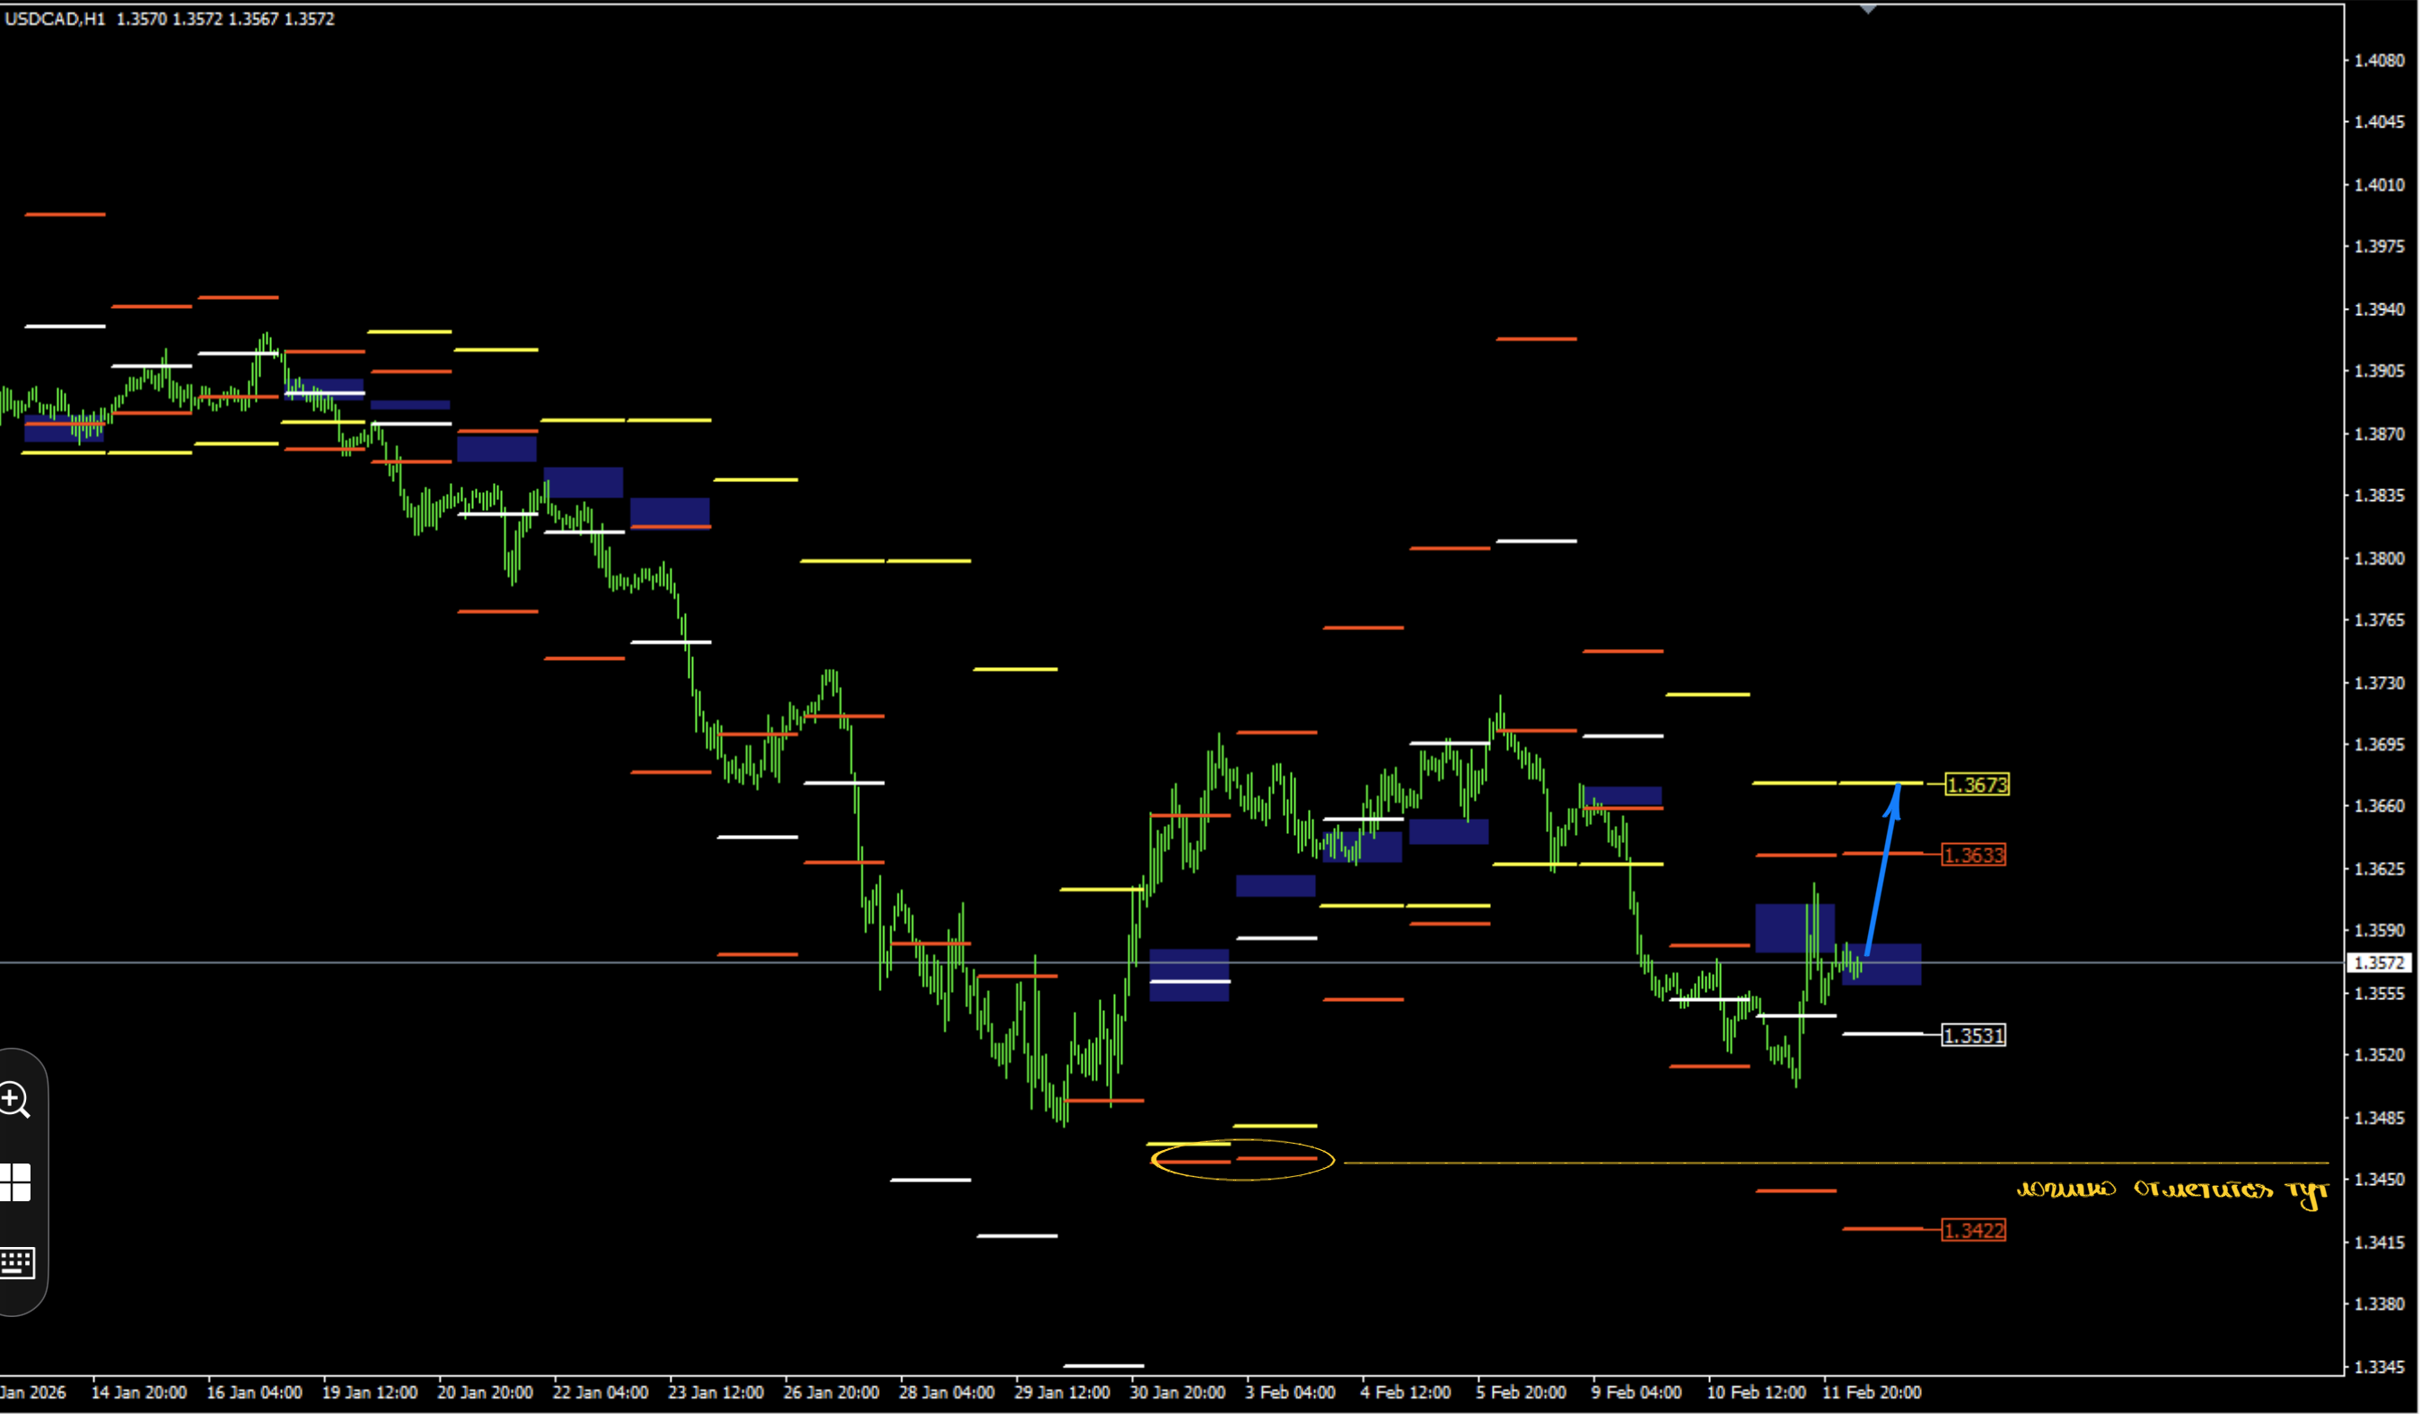This screenshot has width=2421, height=1414.
Task: Show the on-screen keyboard icon
Action: click(16, 1263)
